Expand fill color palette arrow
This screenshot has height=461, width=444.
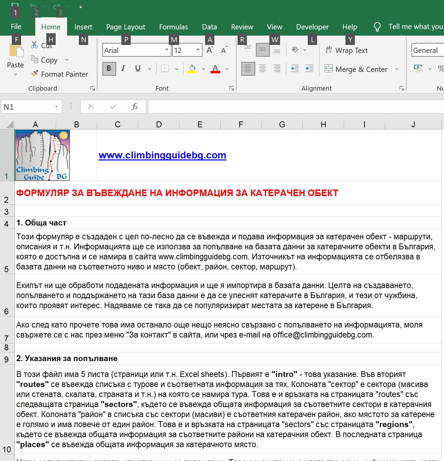pyautogui.click(x=204, y=69)
